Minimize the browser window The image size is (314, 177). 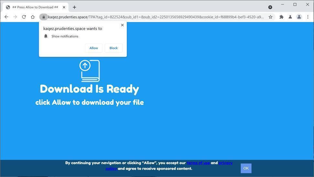click(x=283, y=5)
